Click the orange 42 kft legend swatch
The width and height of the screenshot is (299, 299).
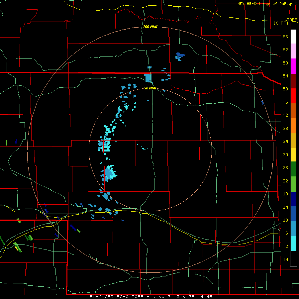[293, 126]
